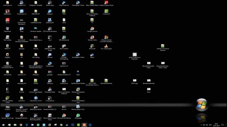Select the Camtasia 9 desktop icon

[106, 12]
